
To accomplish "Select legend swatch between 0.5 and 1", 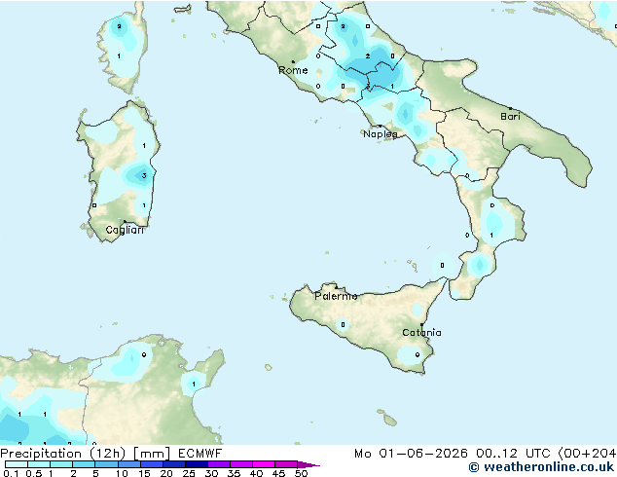I will tap(39, 464).
